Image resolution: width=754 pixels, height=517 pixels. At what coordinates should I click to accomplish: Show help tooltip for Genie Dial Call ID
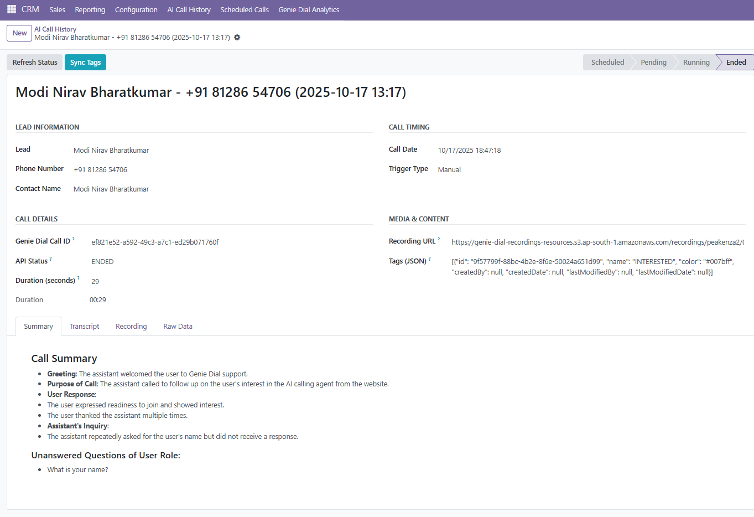74,239
